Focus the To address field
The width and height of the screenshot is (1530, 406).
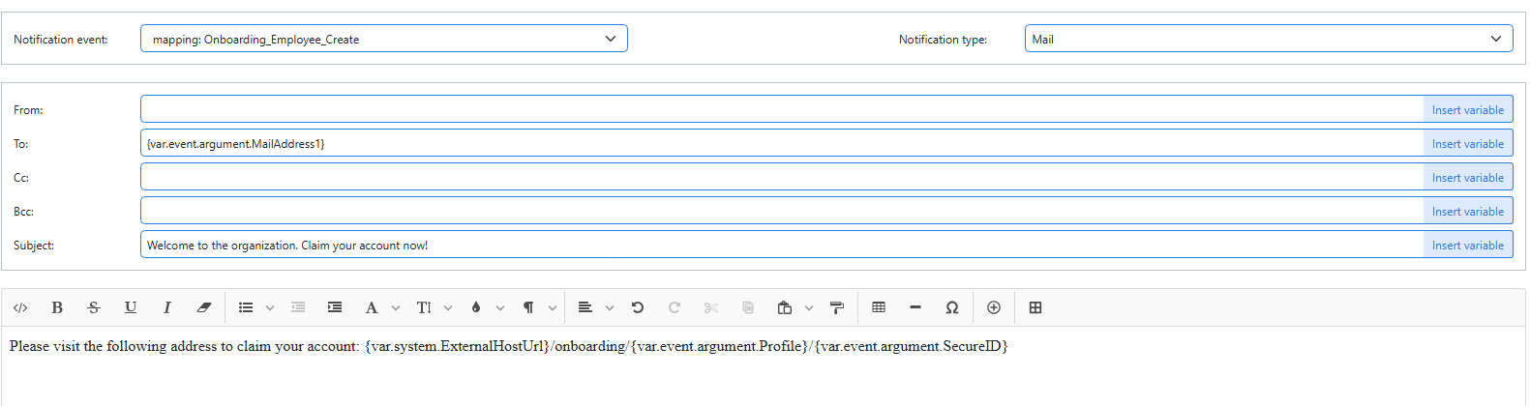pyautogui.click(x=782, y=143)
